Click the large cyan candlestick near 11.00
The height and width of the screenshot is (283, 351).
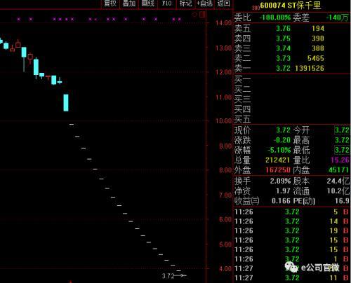coord(66,102)
